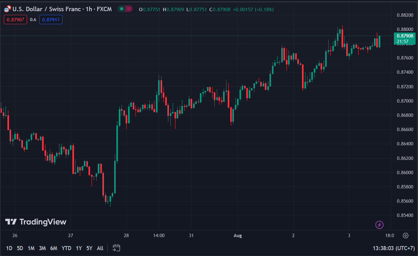Viewport: 418px width, 256px height.
Task: Click the green market open status dot
Action: tap(122, 9)
